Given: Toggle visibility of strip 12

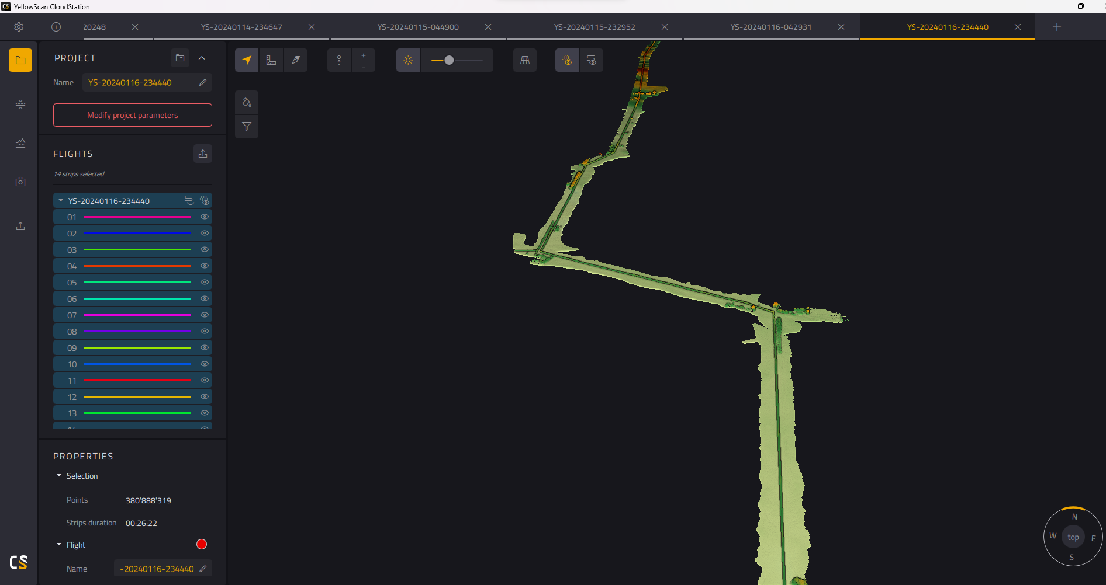Looking at the screenshot, I should click(205, 396).
